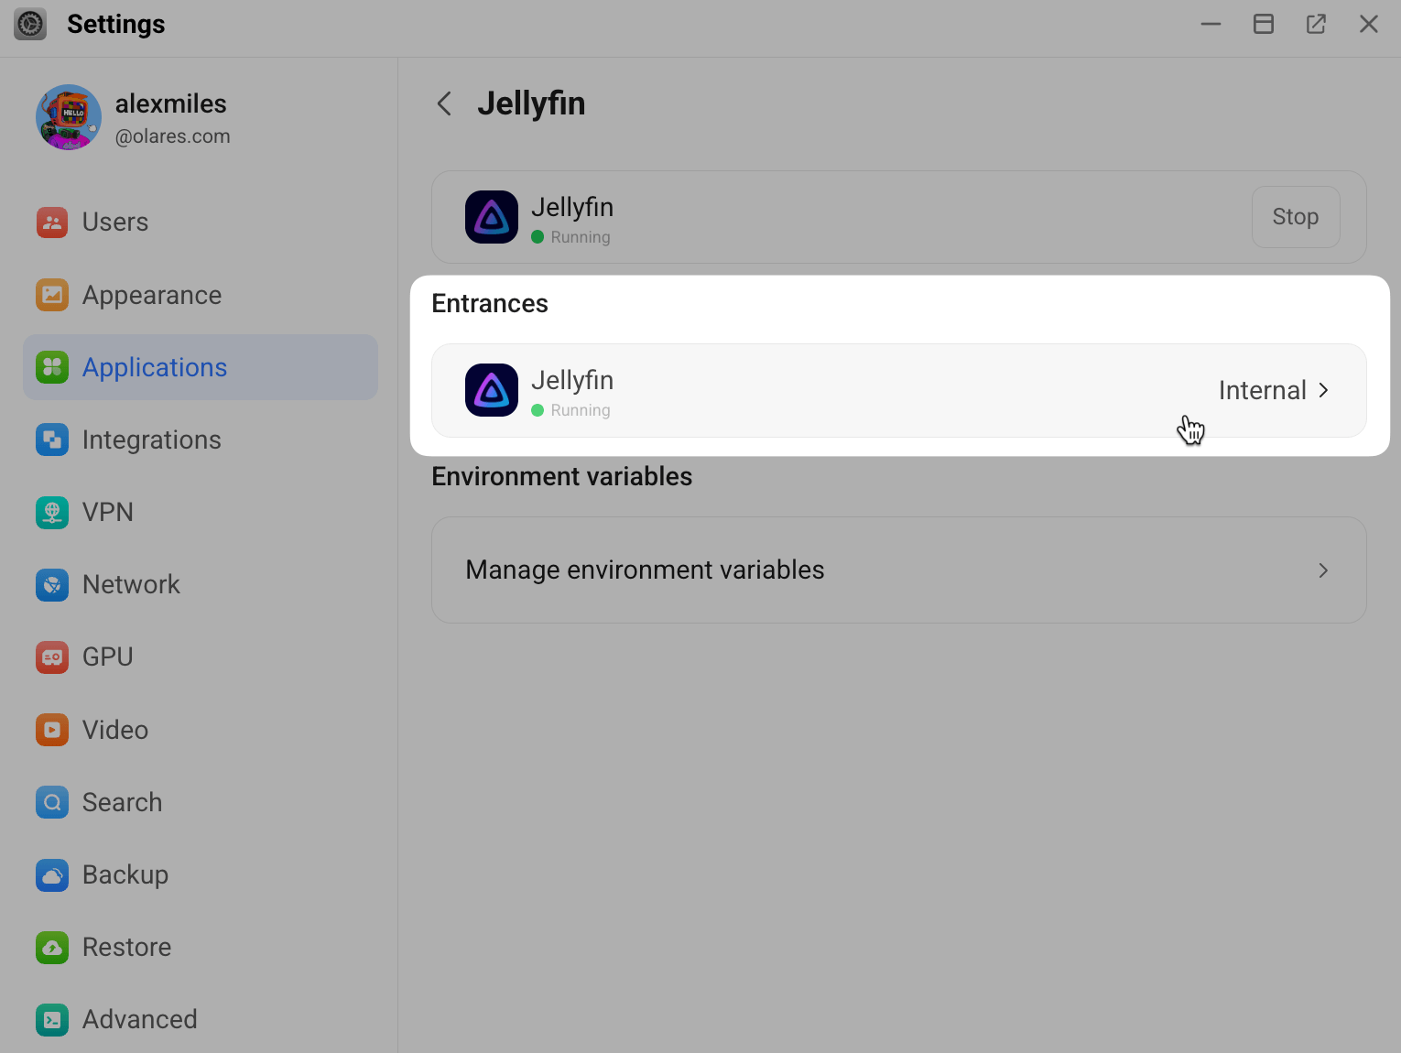Click the chevron beside Manage environment variables

[1323, 570]
